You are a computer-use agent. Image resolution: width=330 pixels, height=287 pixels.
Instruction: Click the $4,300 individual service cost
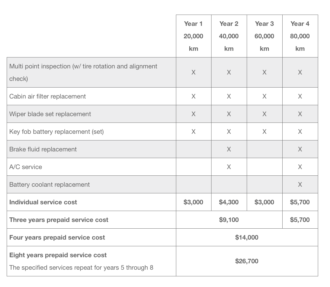[229, 202]
